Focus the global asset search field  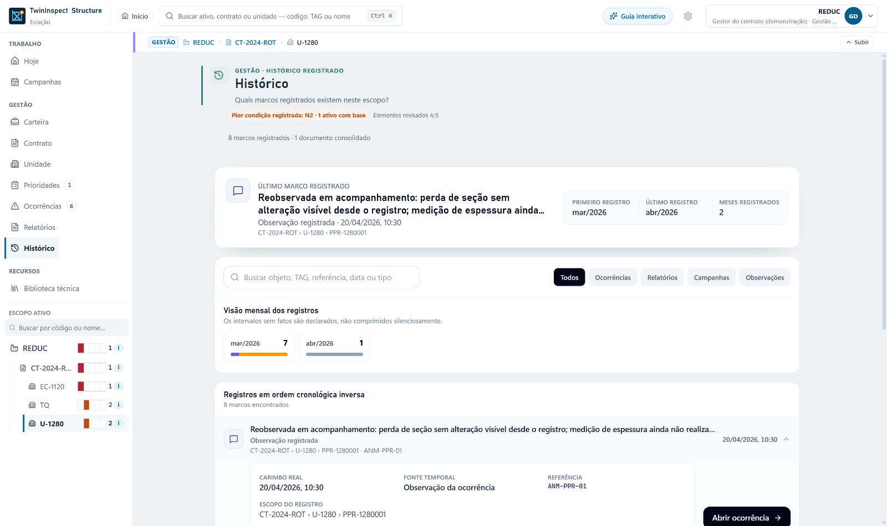pos(280,16)
